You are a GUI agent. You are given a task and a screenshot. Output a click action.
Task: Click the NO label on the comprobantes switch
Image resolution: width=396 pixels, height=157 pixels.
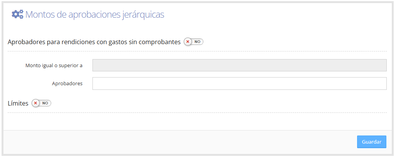coord(197,42)
